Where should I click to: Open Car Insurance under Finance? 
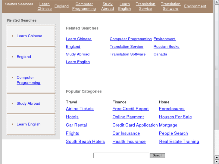coord(126,133)
